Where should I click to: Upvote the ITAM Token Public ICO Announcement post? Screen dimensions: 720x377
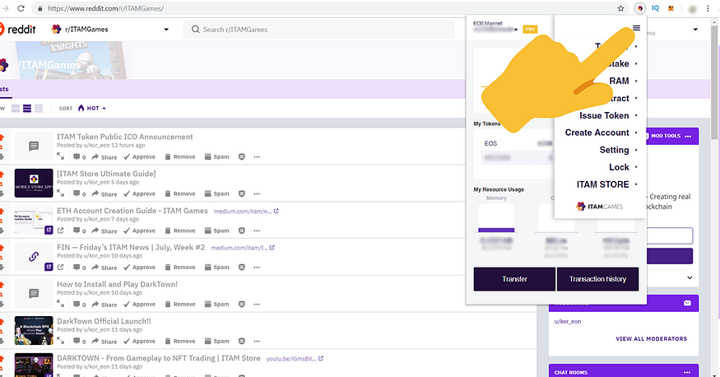2,137
